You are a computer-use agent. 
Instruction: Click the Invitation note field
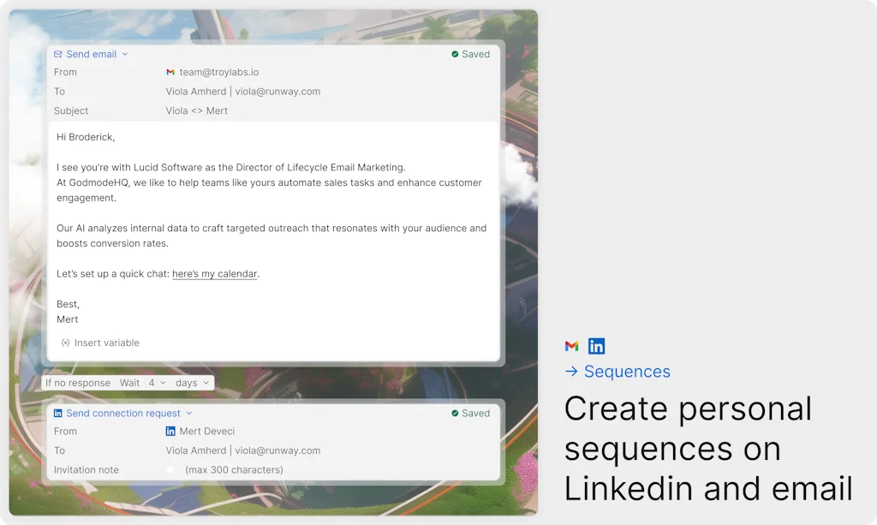(233, 469)
